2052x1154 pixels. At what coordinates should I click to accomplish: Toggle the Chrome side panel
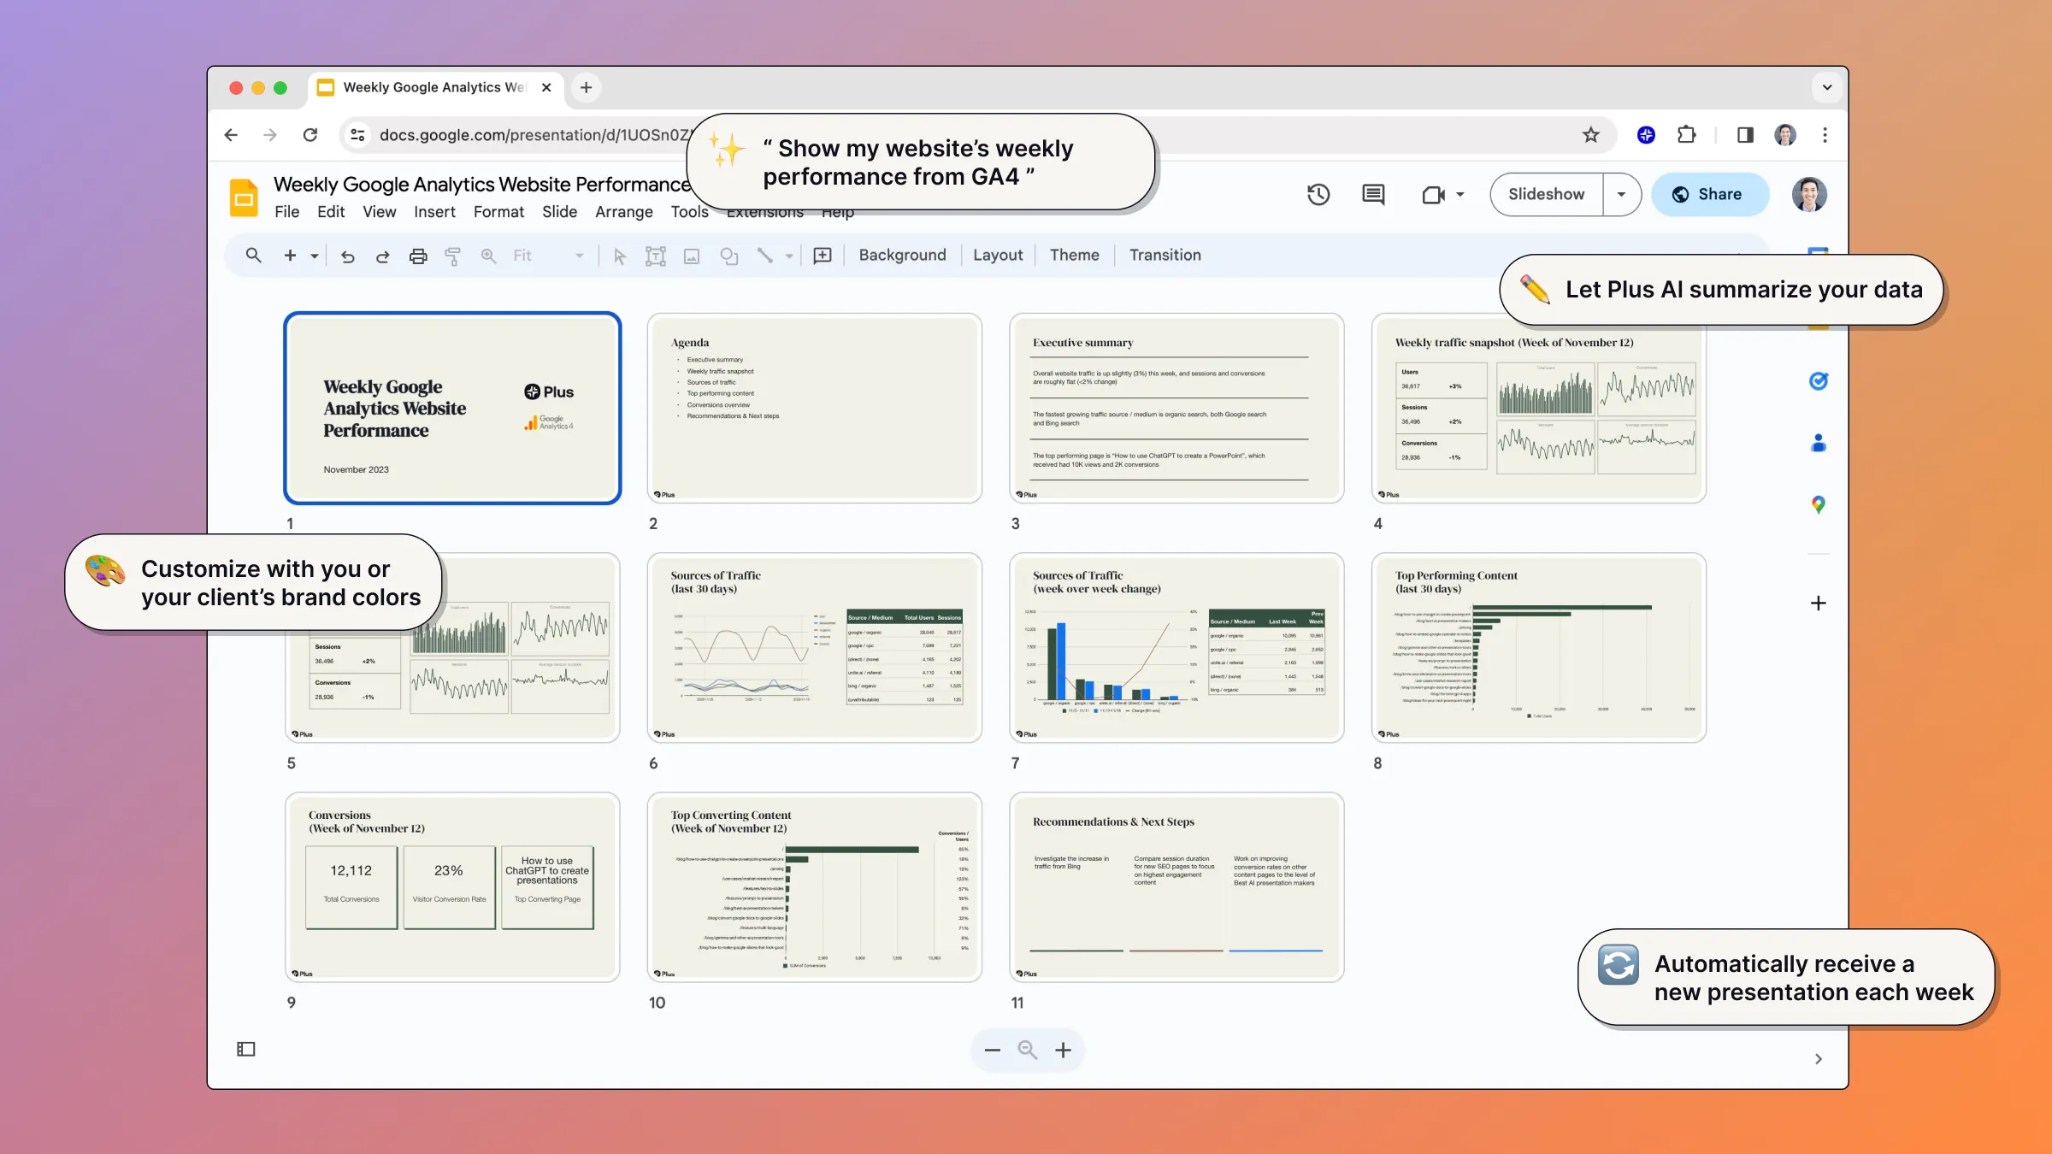(1745, 135)
